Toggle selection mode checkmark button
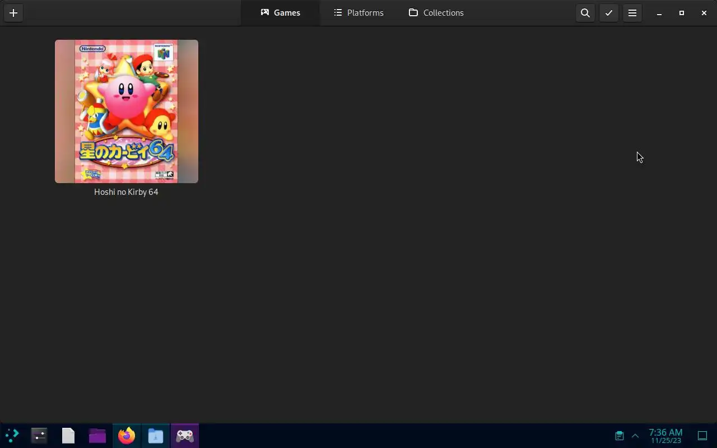Screen dimensions: 717x448 609,13
